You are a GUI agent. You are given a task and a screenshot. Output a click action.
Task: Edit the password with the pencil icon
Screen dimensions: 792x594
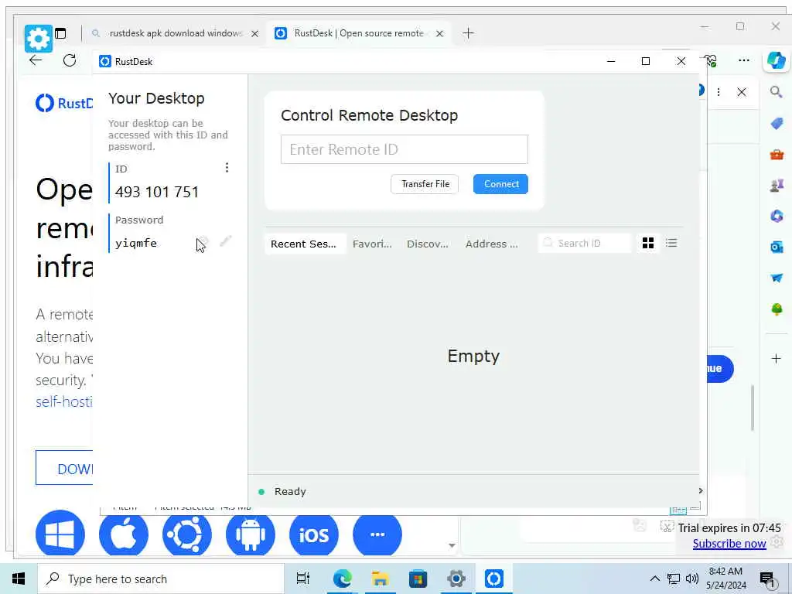(x=226, y=241)
